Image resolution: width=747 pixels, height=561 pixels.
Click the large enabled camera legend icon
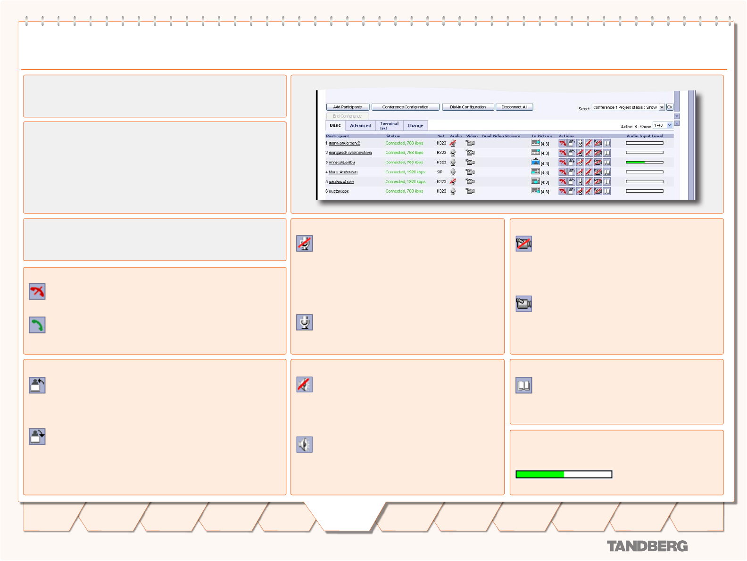pyautogui.click(x=523, y=304)
